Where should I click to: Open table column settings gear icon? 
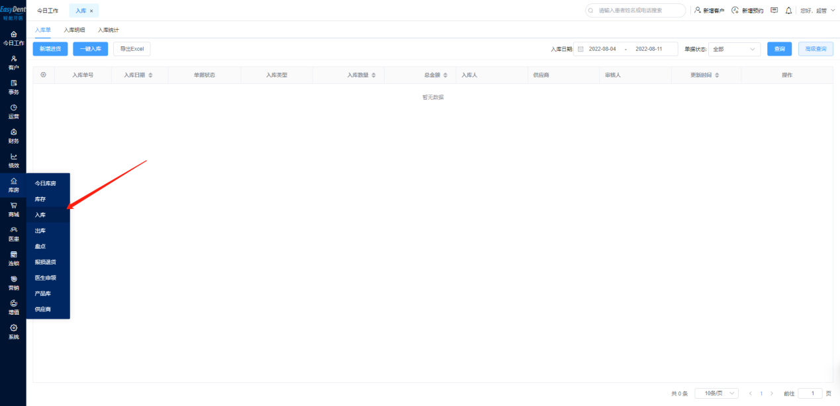coord(44,75)
